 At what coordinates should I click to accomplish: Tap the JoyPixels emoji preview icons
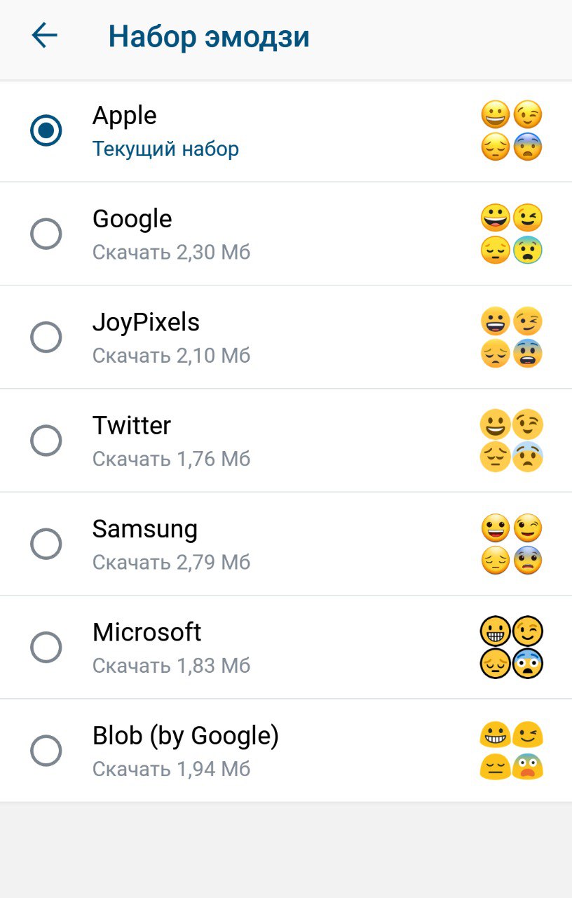(x=512, y=337)
